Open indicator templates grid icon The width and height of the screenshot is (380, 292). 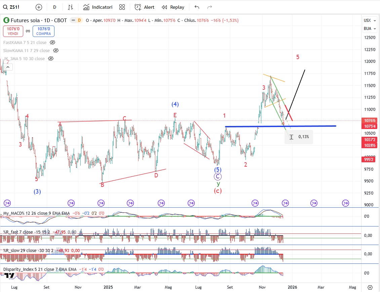click(122, 7)
